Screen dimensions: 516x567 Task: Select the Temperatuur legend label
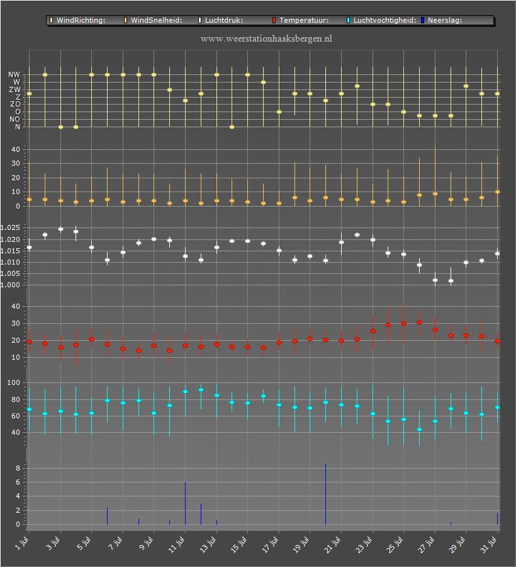click(304, 20)
